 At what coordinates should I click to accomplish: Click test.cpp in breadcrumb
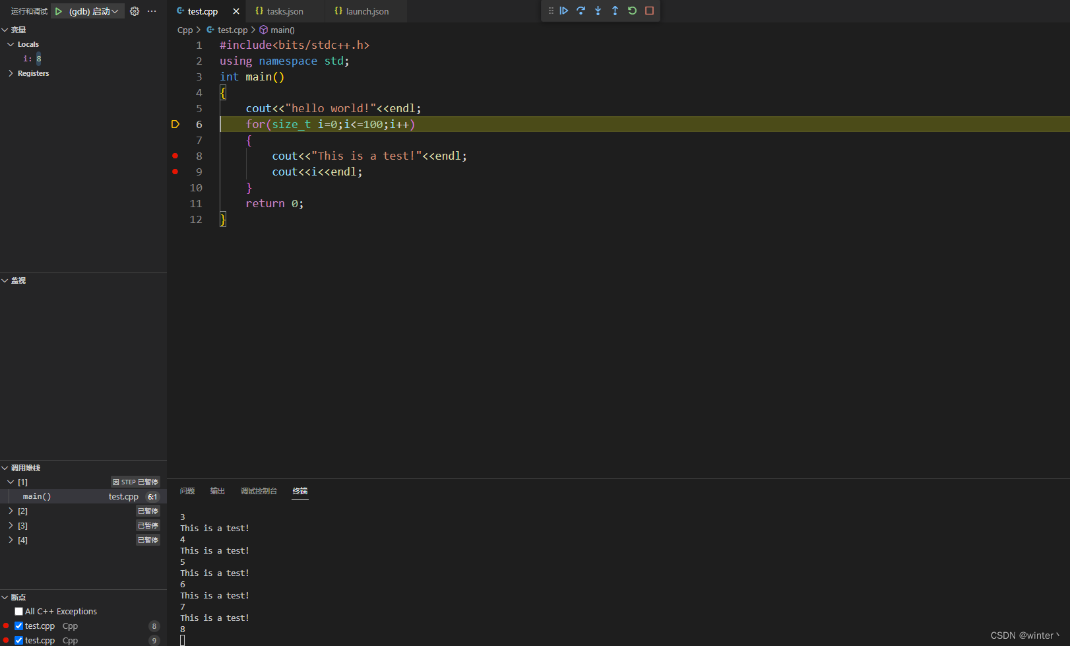(232, 30)
